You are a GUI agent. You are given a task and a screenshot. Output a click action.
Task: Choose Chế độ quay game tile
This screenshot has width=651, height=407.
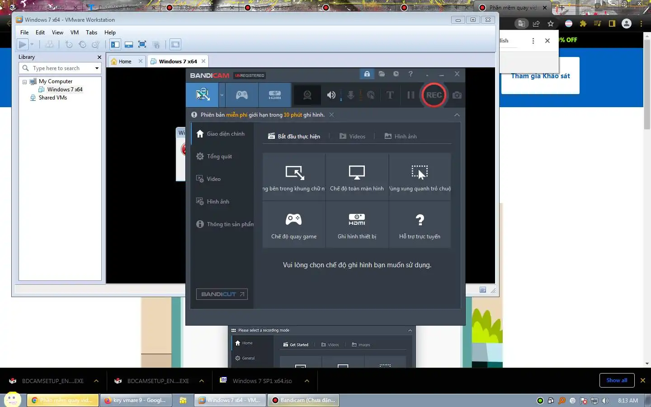pos(294,225)
